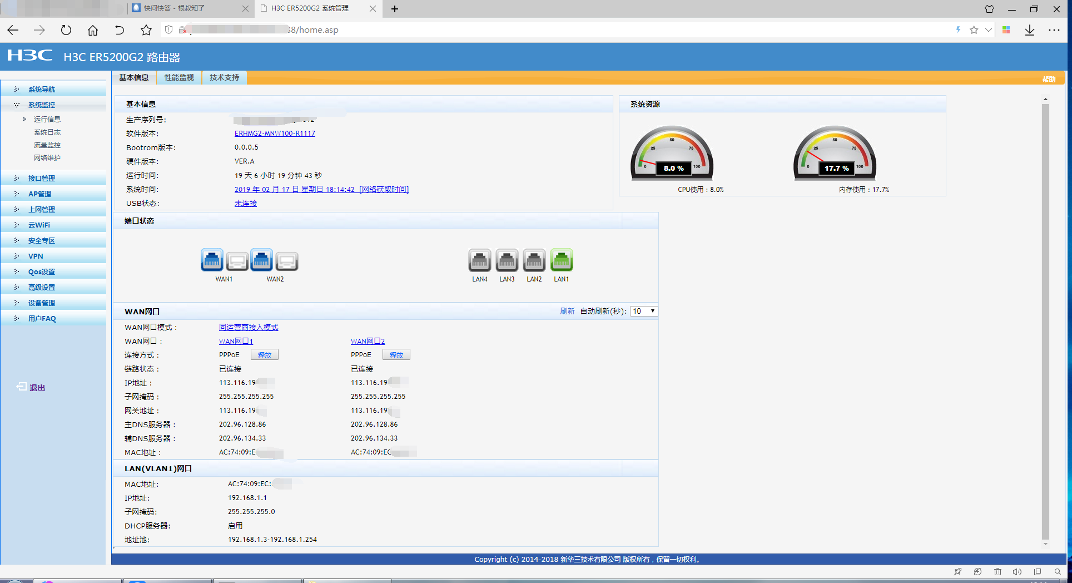Click the undo close-tab arrow icon

click(120, 30)
